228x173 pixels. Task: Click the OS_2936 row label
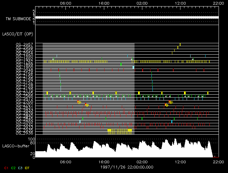24,133
